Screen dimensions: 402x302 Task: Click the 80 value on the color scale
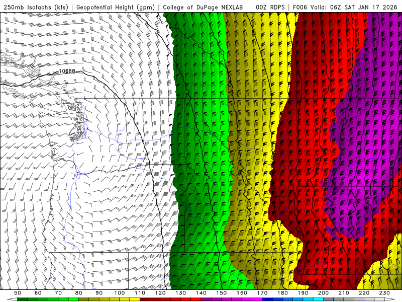coord(78,293)
